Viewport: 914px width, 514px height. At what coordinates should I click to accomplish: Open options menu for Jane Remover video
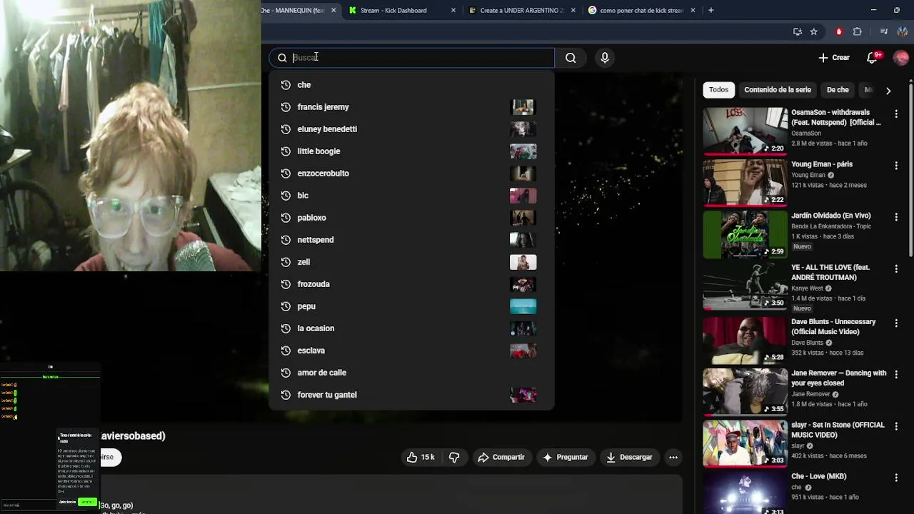coord(896,375)
